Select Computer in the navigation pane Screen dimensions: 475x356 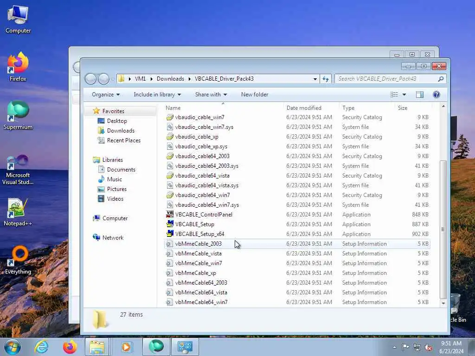tap(115, 218)
